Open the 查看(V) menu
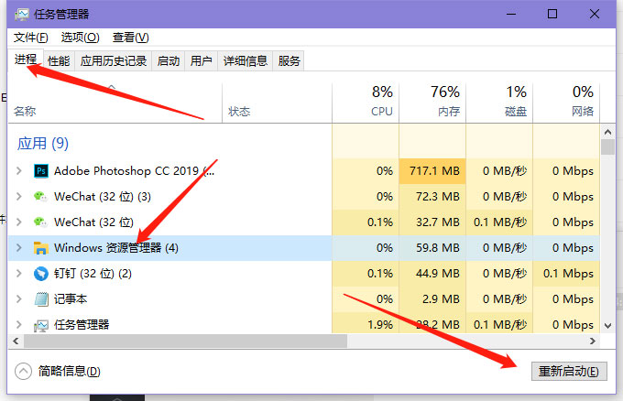Viewport: 623px width, 401px height. pos(130,38)
